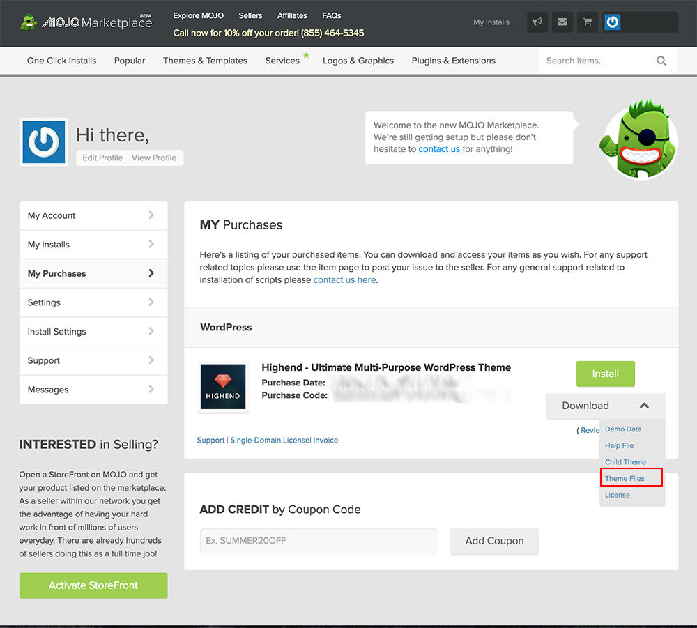Select Messages in sidebar

(x=93, y=390)
